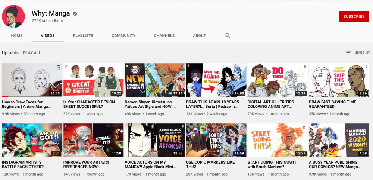
Task: Click title IMPROVE YOUR ART with REFERENCES NOW
Action: pos(86,165)
